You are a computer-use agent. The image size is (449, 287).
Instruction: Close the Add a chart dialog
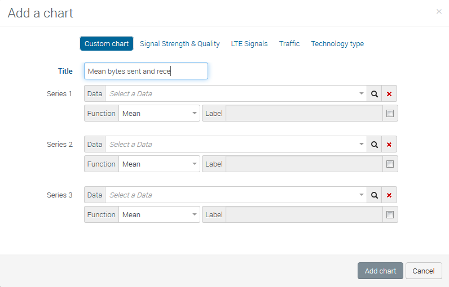click(439, 12)
